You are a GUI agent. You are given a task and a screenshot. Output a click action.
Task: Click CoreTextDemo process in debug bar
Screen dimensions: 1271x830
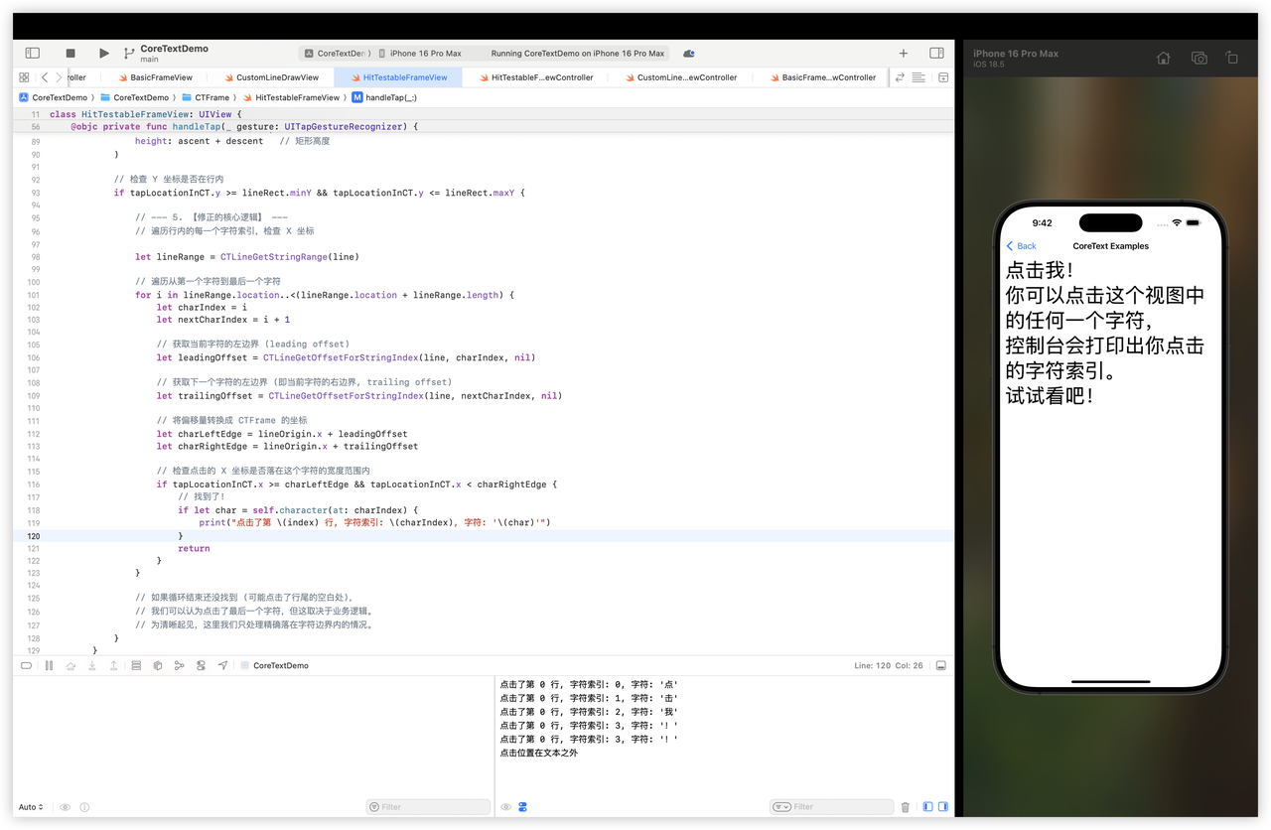[274, 665]
